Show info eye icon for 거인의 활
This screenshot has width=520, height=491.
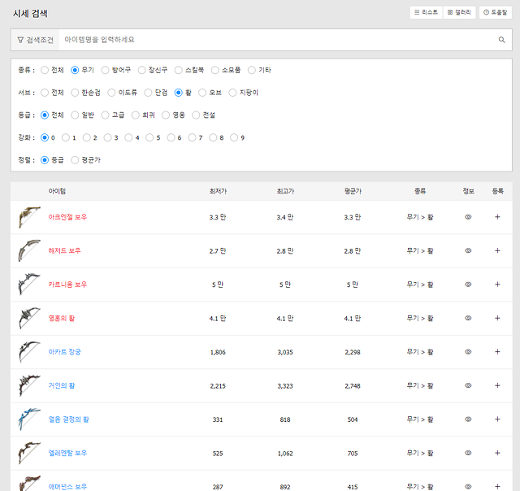[468, 385]
